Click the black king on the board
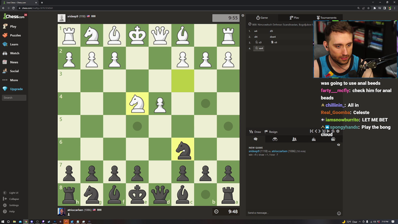 pos(137,195)
